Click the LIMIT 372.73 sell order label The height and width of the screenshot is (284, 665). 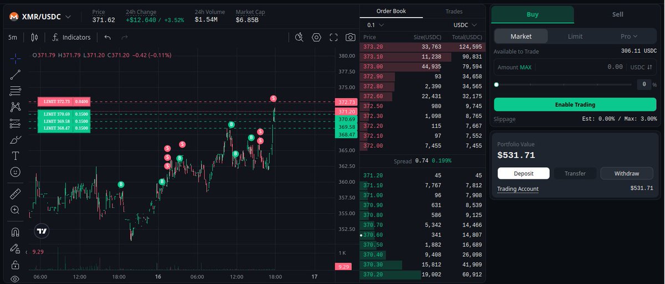click(x=64, y=102)
